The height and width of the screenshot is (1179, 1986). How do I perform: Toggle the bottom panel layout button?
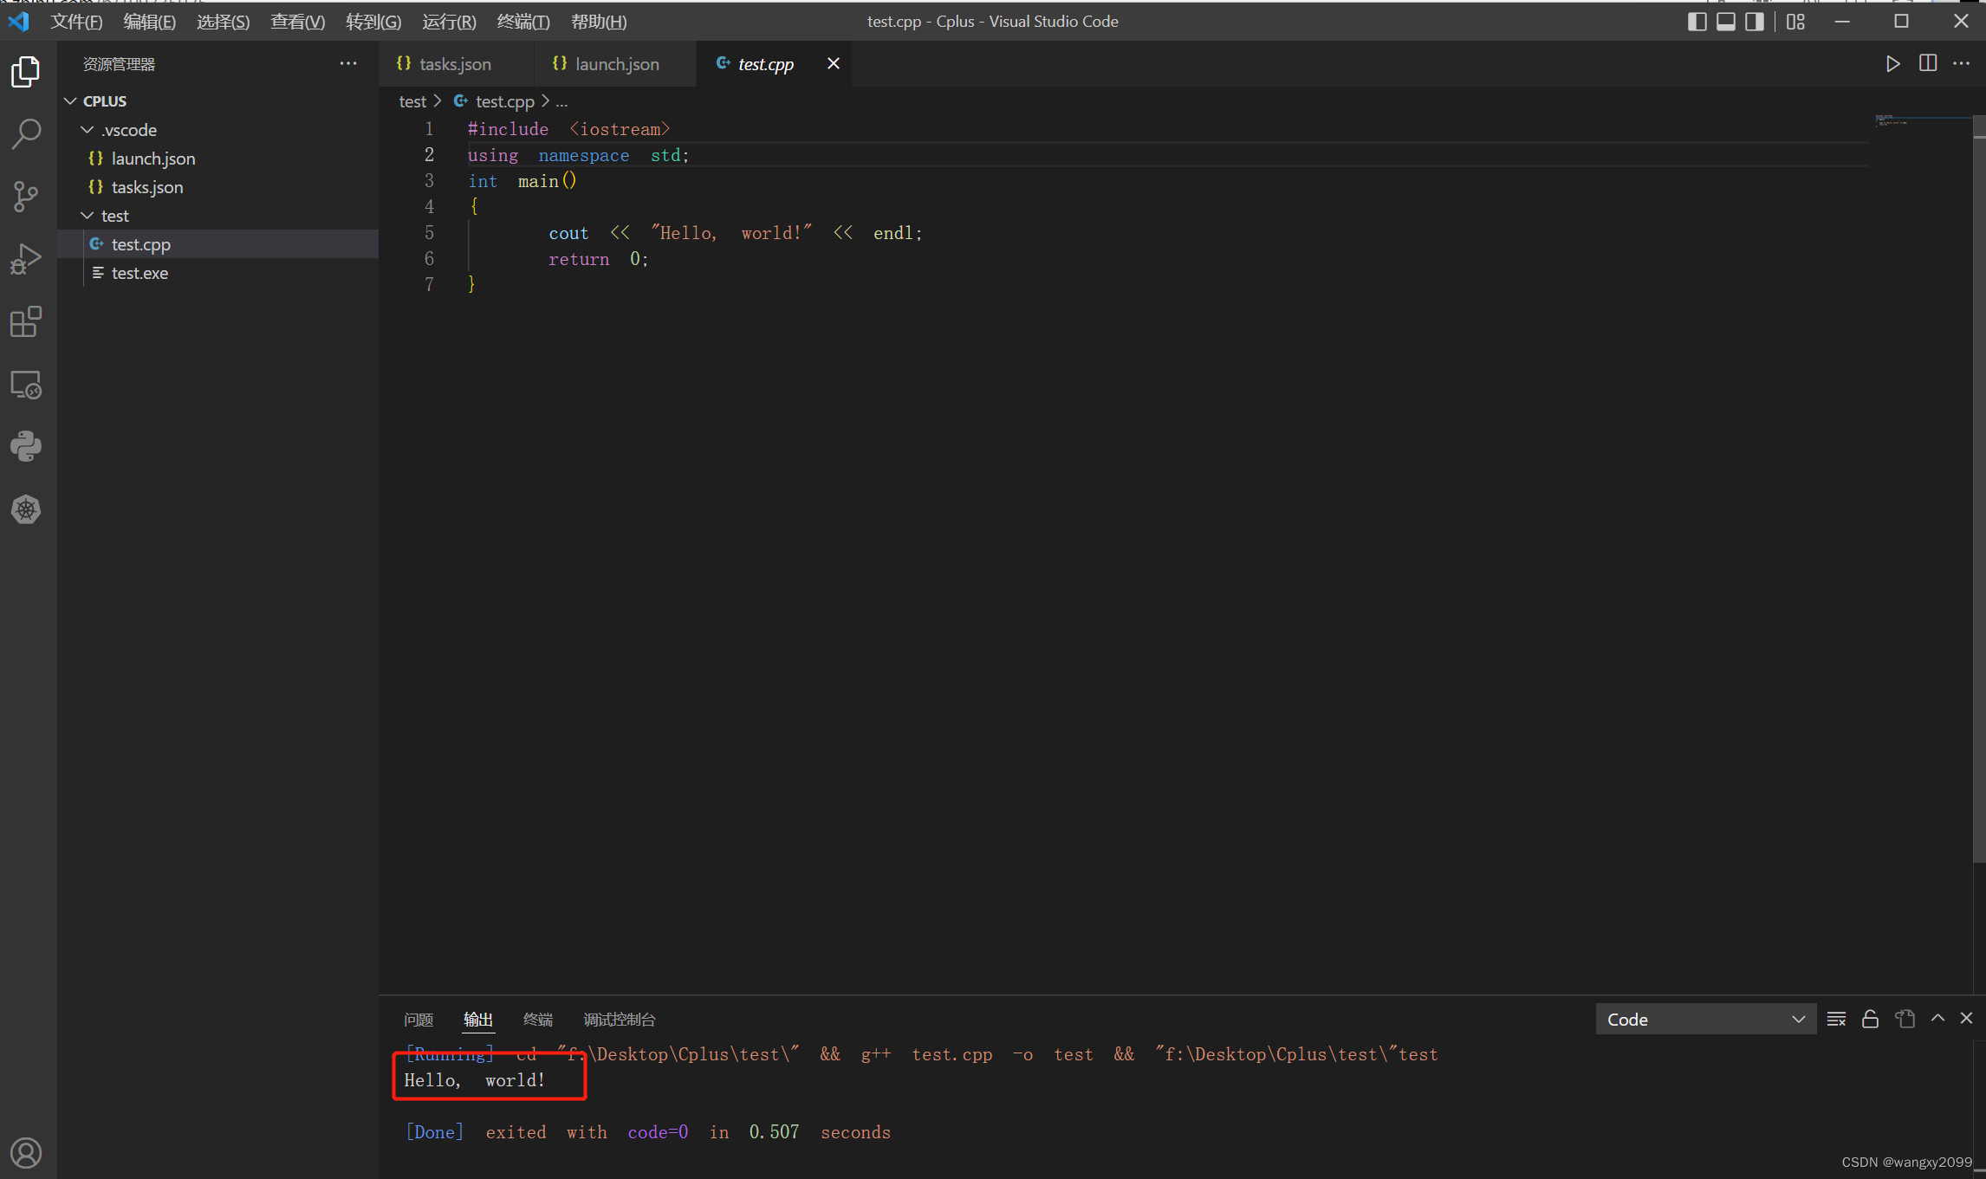click(1725, 22)
